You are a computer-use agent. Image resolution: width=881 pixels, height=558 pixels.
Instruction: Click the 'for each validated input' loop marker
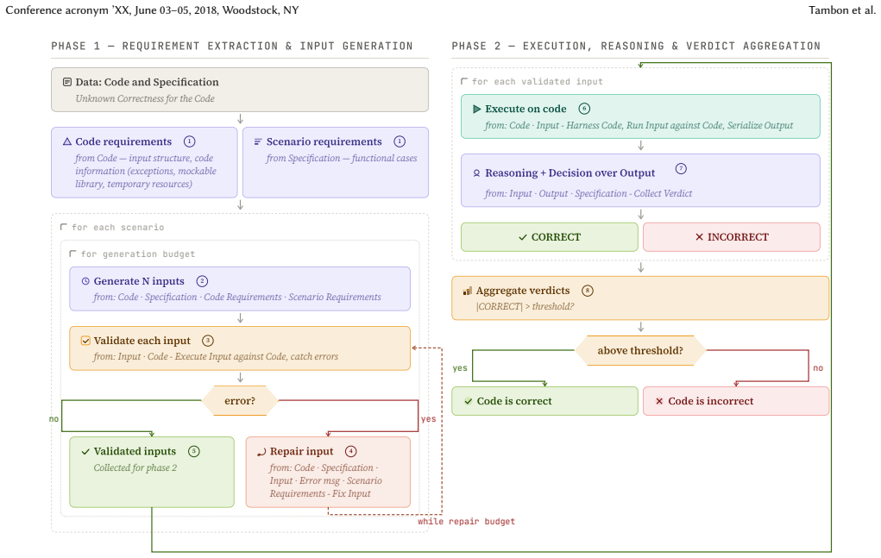[x=532, y=81]
